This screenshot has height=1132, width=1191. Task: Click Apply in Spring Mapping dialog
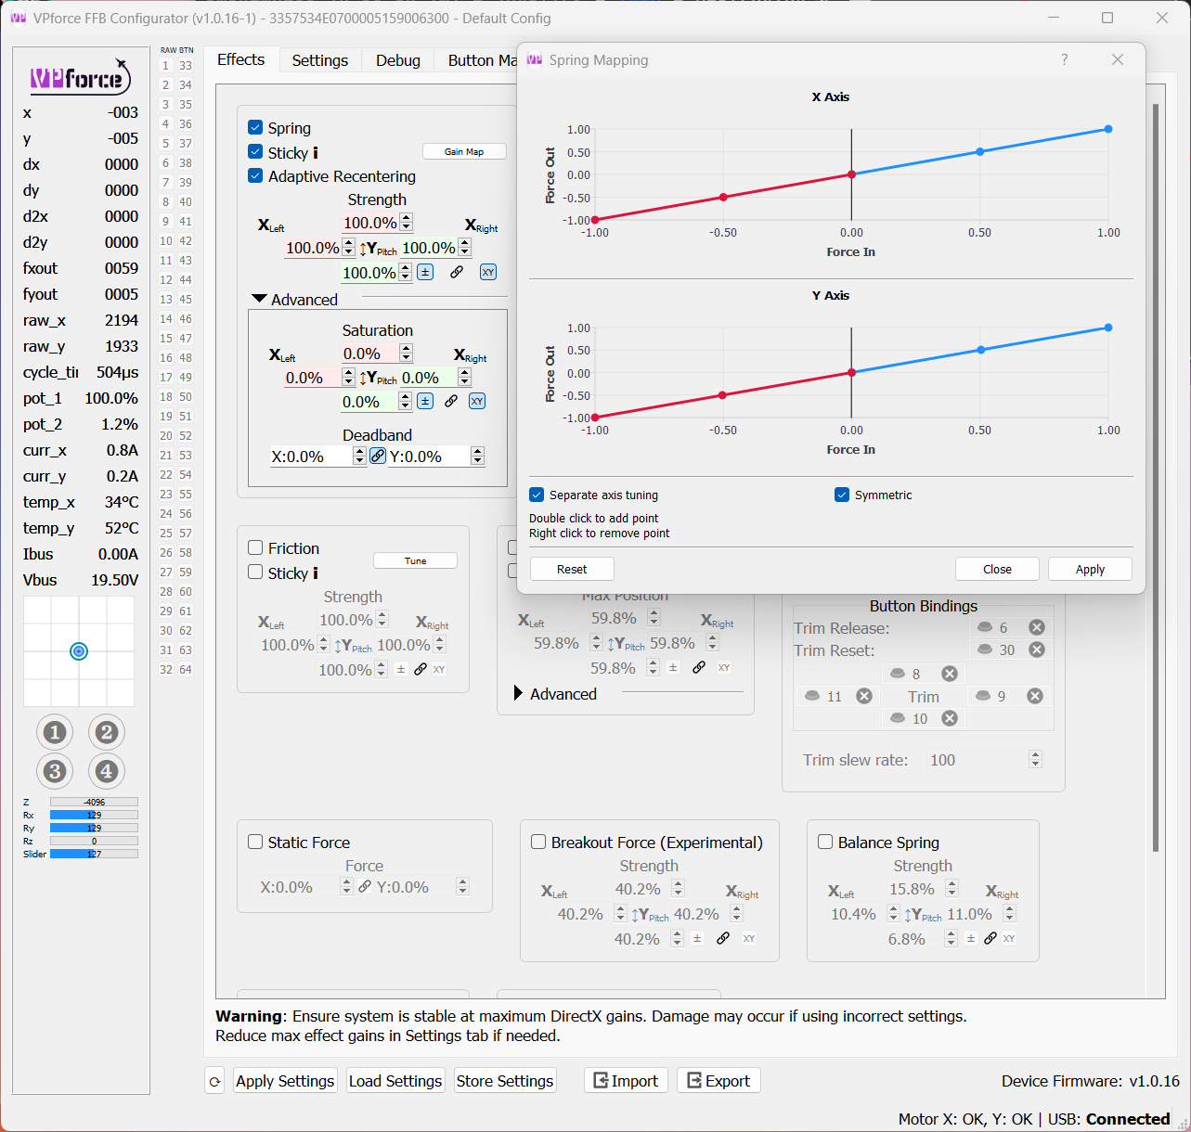tap(1090, 570)
